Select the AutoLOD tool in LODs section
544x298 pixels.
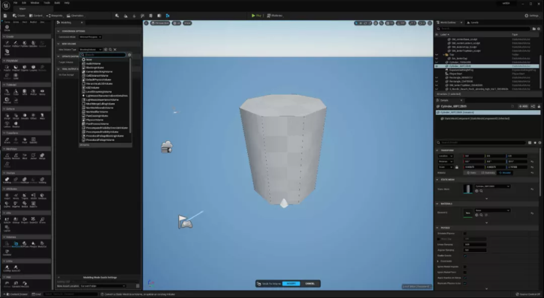pyautogui.click(x=16, y=268)
